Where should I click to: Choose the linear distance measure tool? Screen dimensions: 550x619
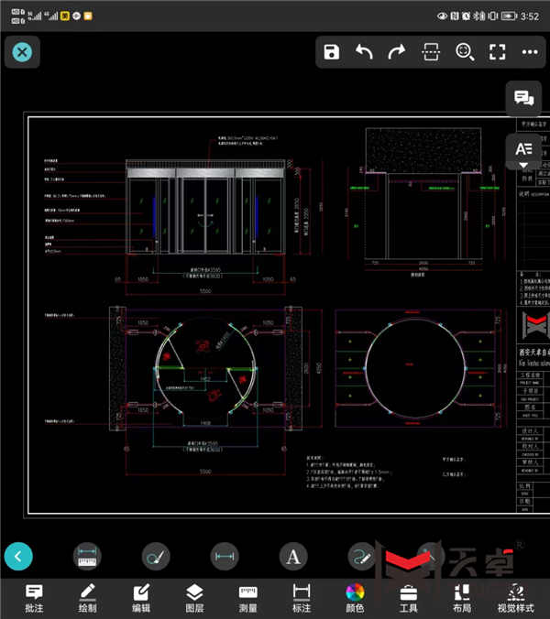225,555
